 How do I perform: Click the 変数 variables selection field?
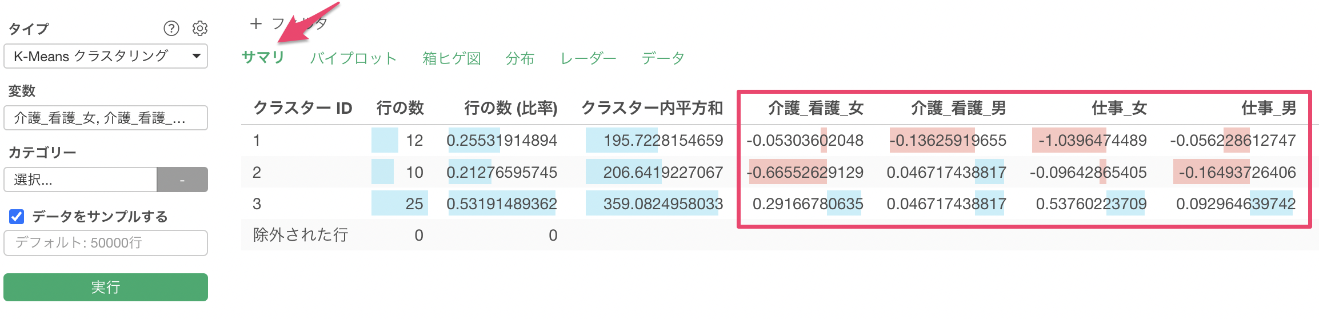106,118
